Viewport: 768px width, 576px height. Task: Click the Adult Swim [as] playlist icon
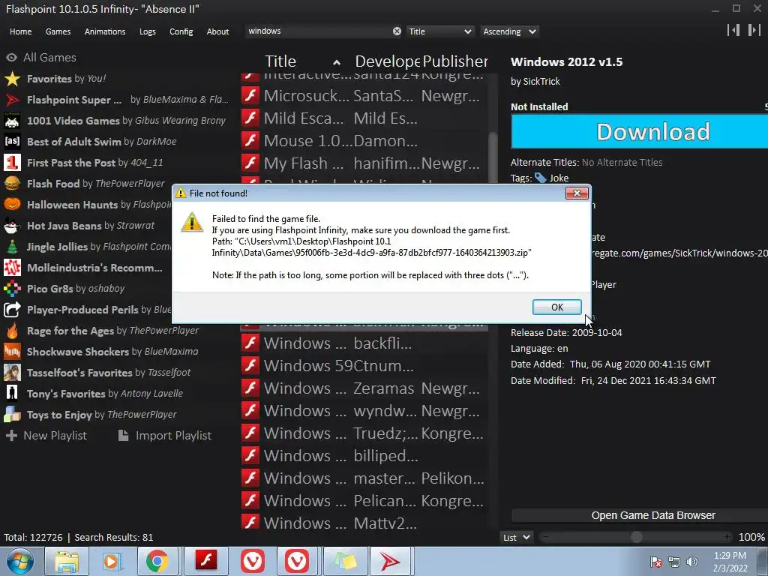(12, 142)
